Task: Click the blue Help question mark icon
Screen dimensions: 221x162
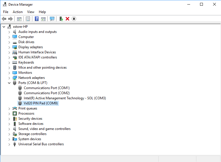Action: [37, 19]
